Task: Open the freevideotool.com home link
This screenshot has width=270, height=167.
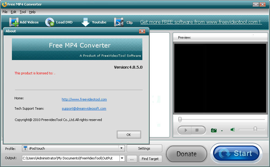Action: coord(84,99)
